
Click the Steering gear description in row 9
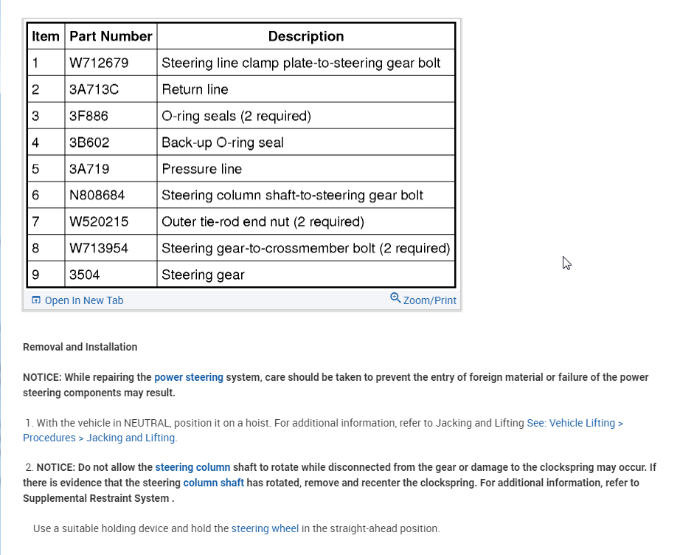coord(203,275)
